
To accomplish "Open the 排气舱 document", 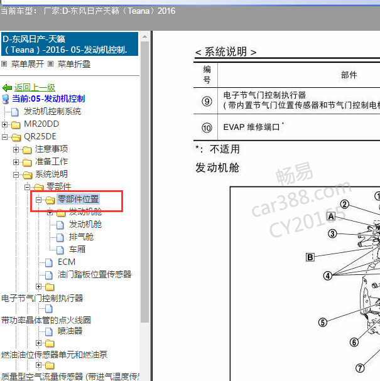I will coord(81,237).
